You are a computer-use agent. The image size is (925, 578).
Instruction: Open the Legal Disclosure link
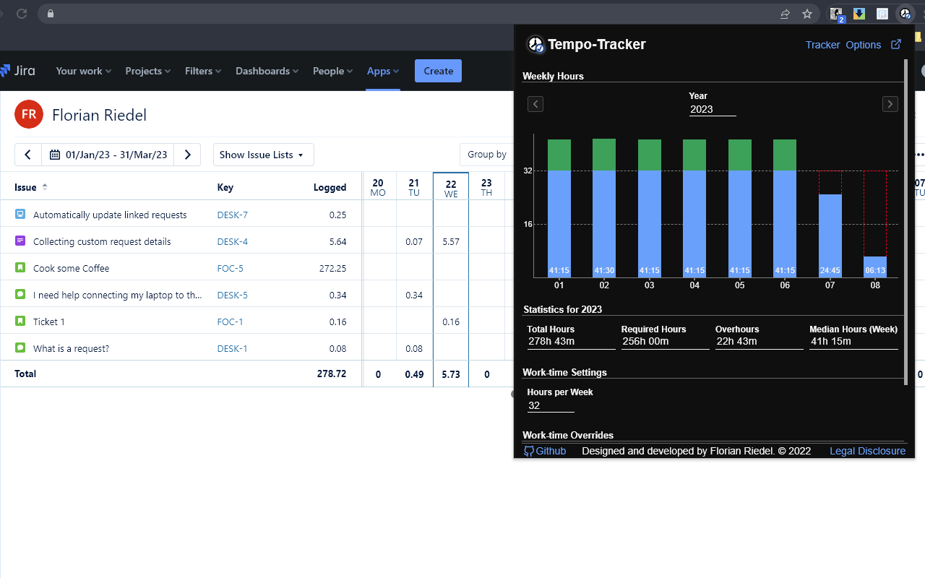[x=867, y=451]
